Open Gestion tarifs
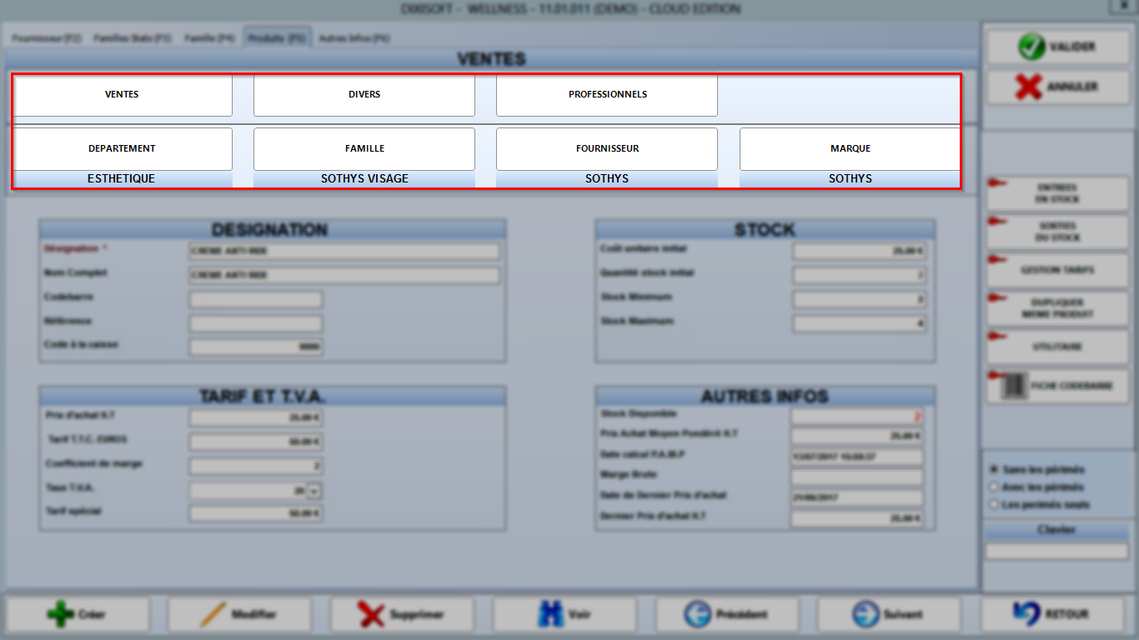1139x640 pixels. coord(1057,270)
